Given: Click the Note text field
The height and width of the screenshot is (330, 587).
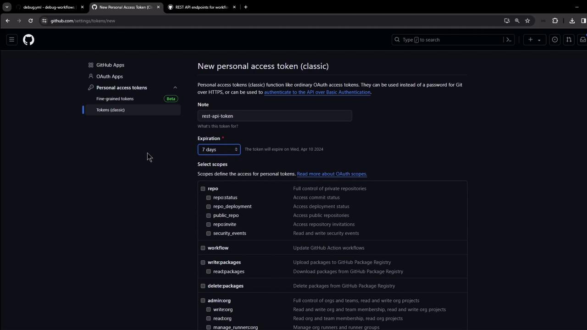Looking at the screenshot, I should [x=274, y=116].
